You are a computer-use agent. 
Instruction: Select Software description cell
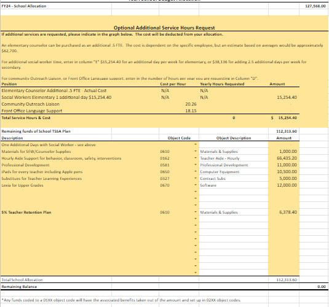tap(208, 185)
